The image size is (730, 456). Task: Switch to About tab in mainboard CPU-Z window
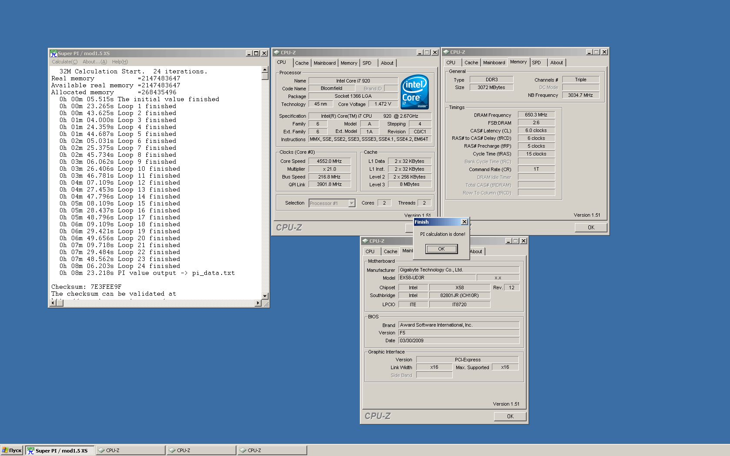(477, 251)
